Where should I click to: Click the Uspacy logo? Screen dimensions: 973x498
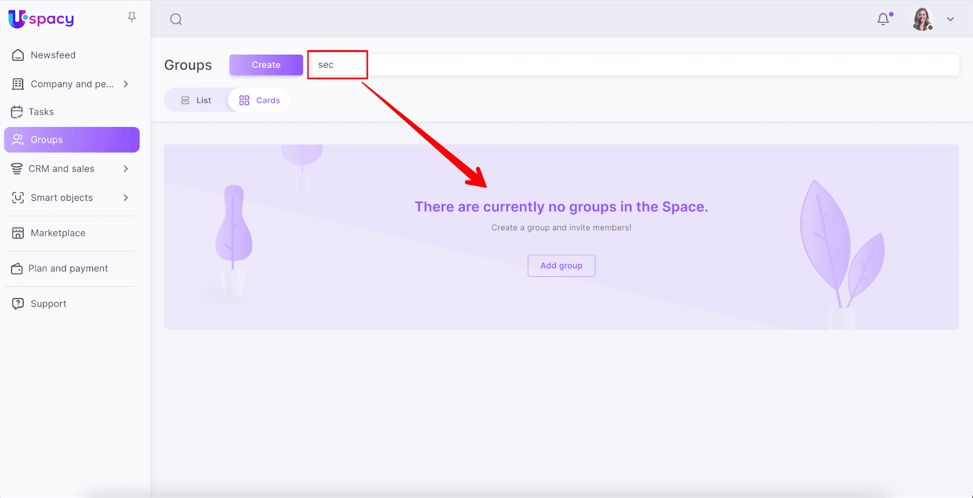coord(41,19)
